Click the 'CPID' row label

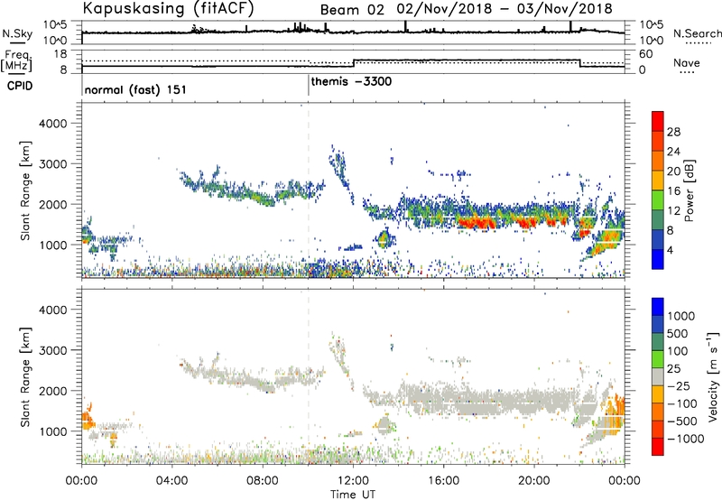pos(20,86)
